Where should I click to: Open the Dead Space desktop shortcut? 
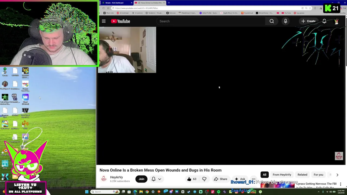[5, 85]
